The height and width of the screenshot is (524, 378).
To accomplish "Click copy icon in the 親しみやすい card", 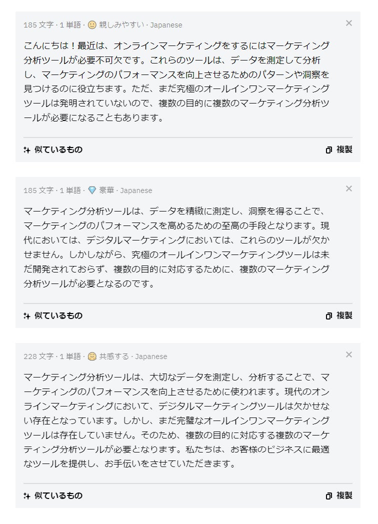I will pyautogui.click(x=329, y=150).
